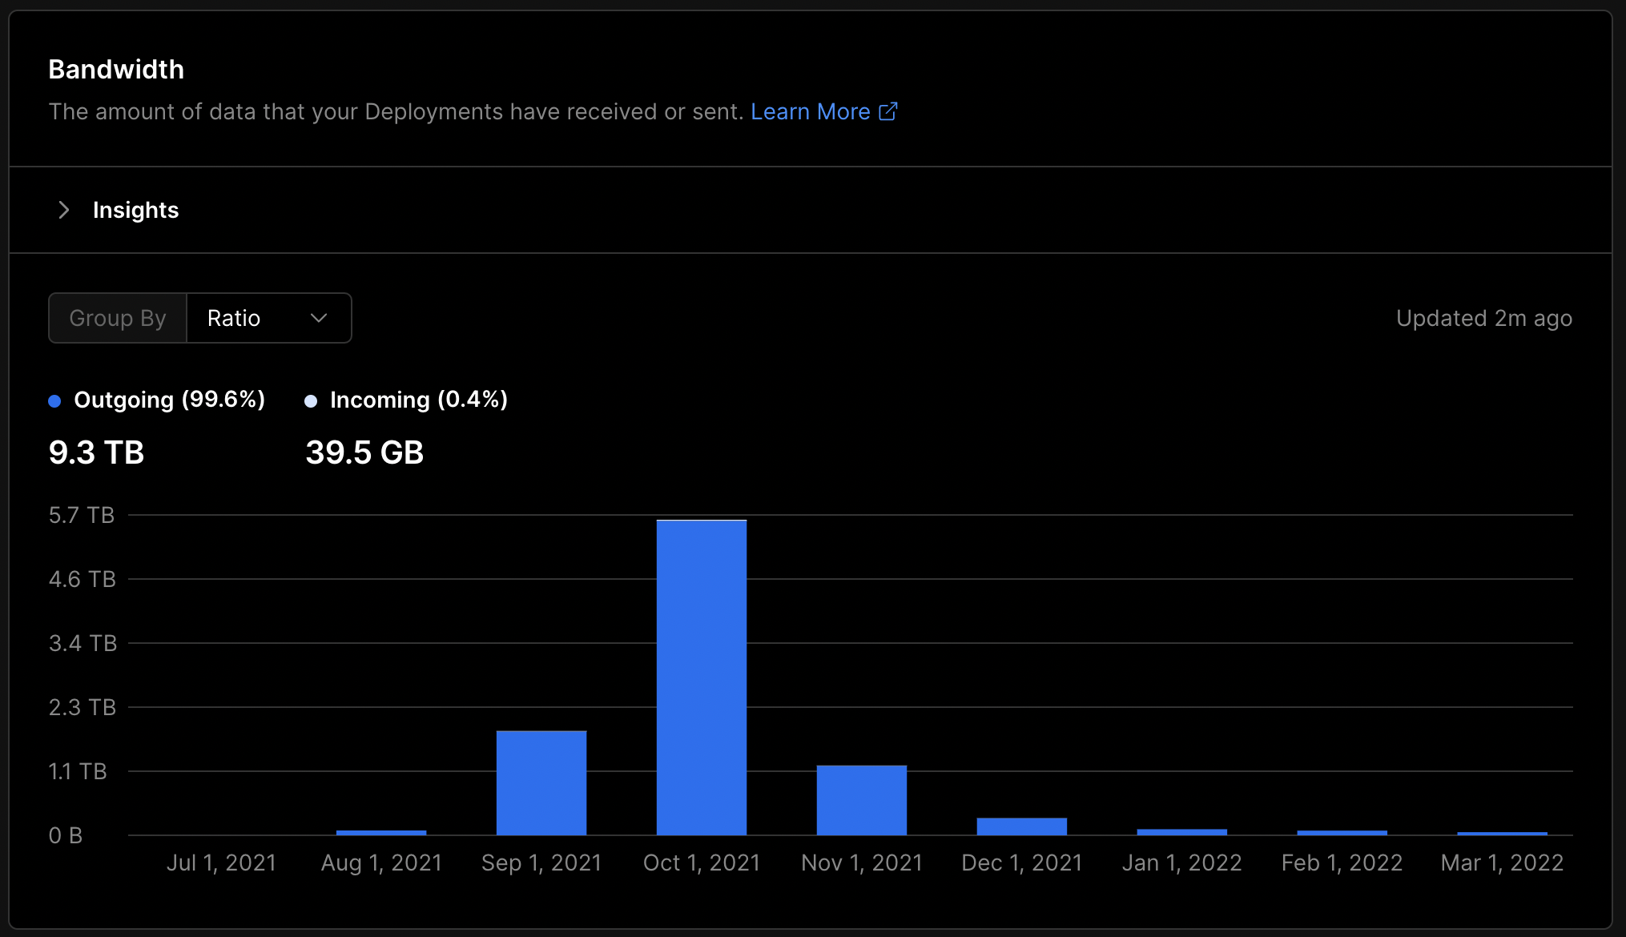Viewport: 1626px width, 937px height.
Task: Click the dropdown arrow next to Ratio
Action: point(319,318)
